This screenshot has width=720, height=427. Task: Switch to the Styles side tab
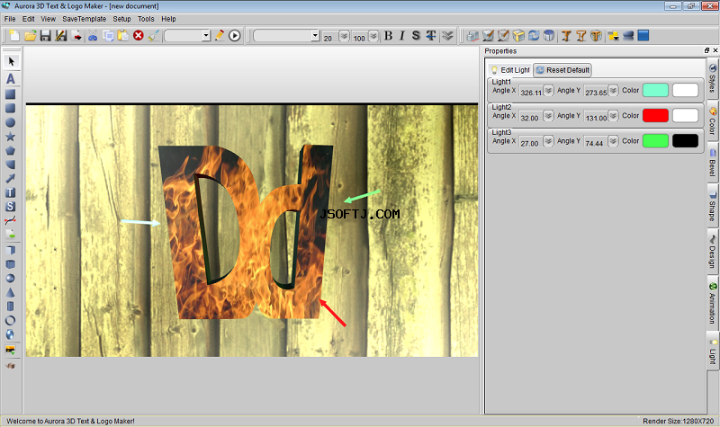(x=712, y=78)
